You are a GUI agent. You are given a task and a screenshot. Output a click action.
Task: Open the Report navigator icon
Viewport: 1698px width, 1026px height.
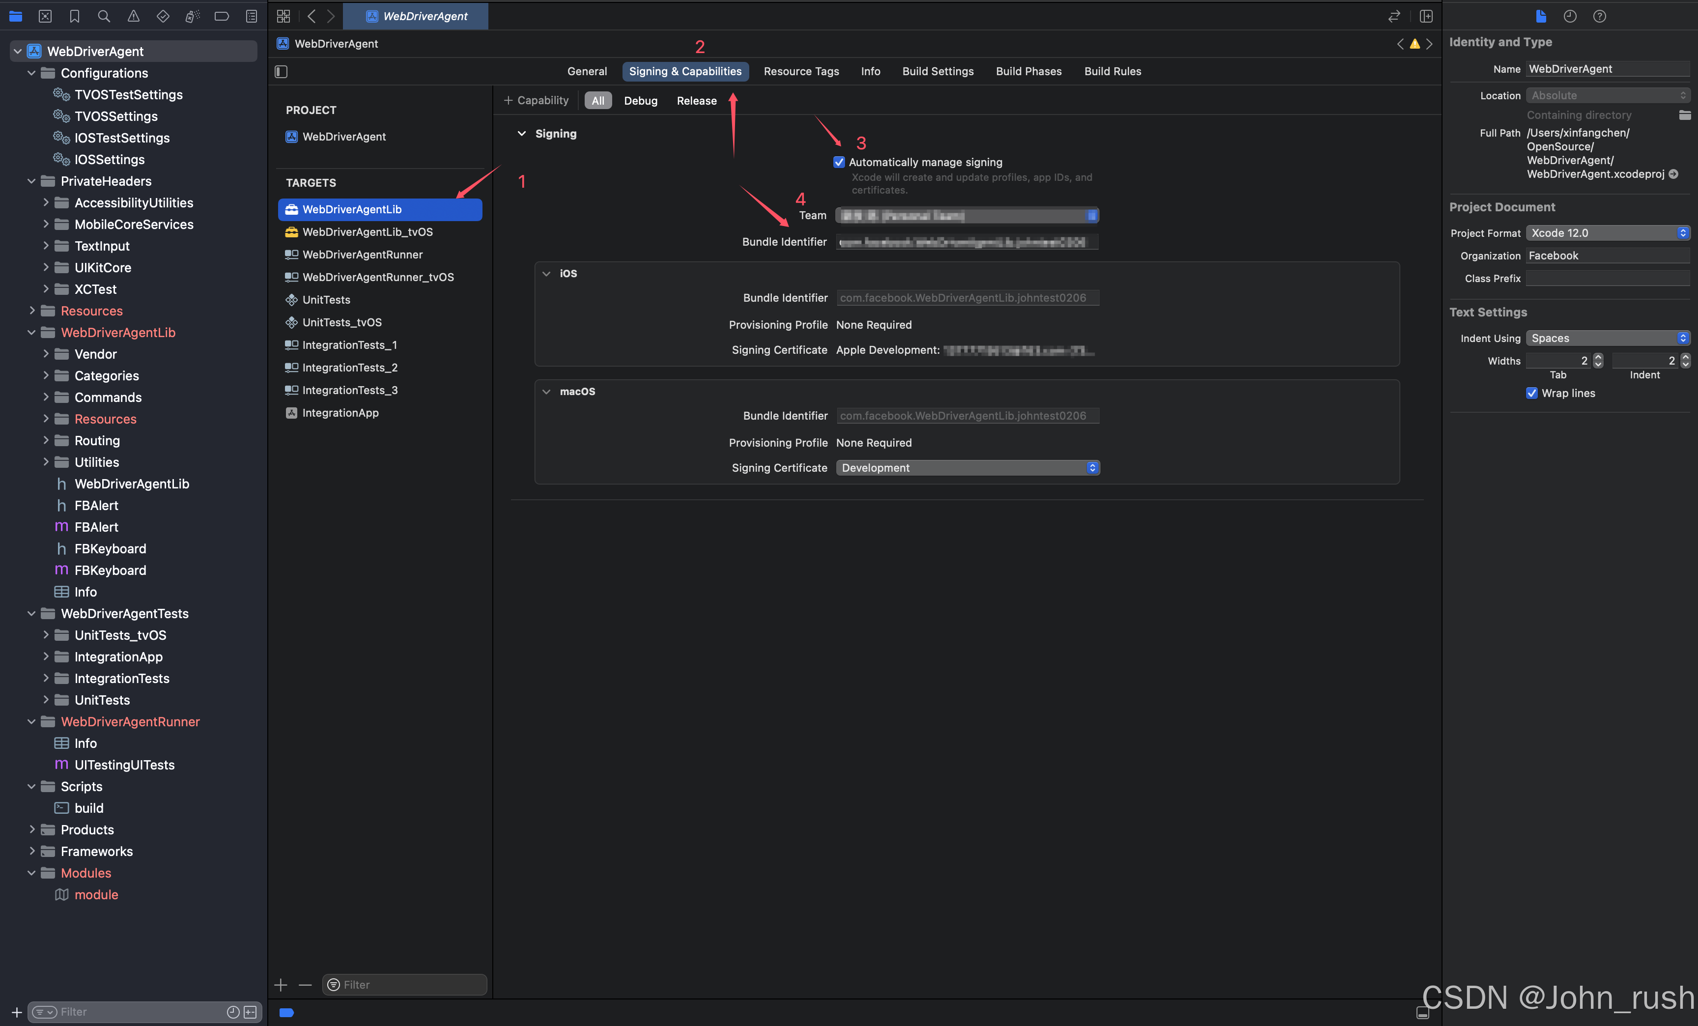coord(252,16)
